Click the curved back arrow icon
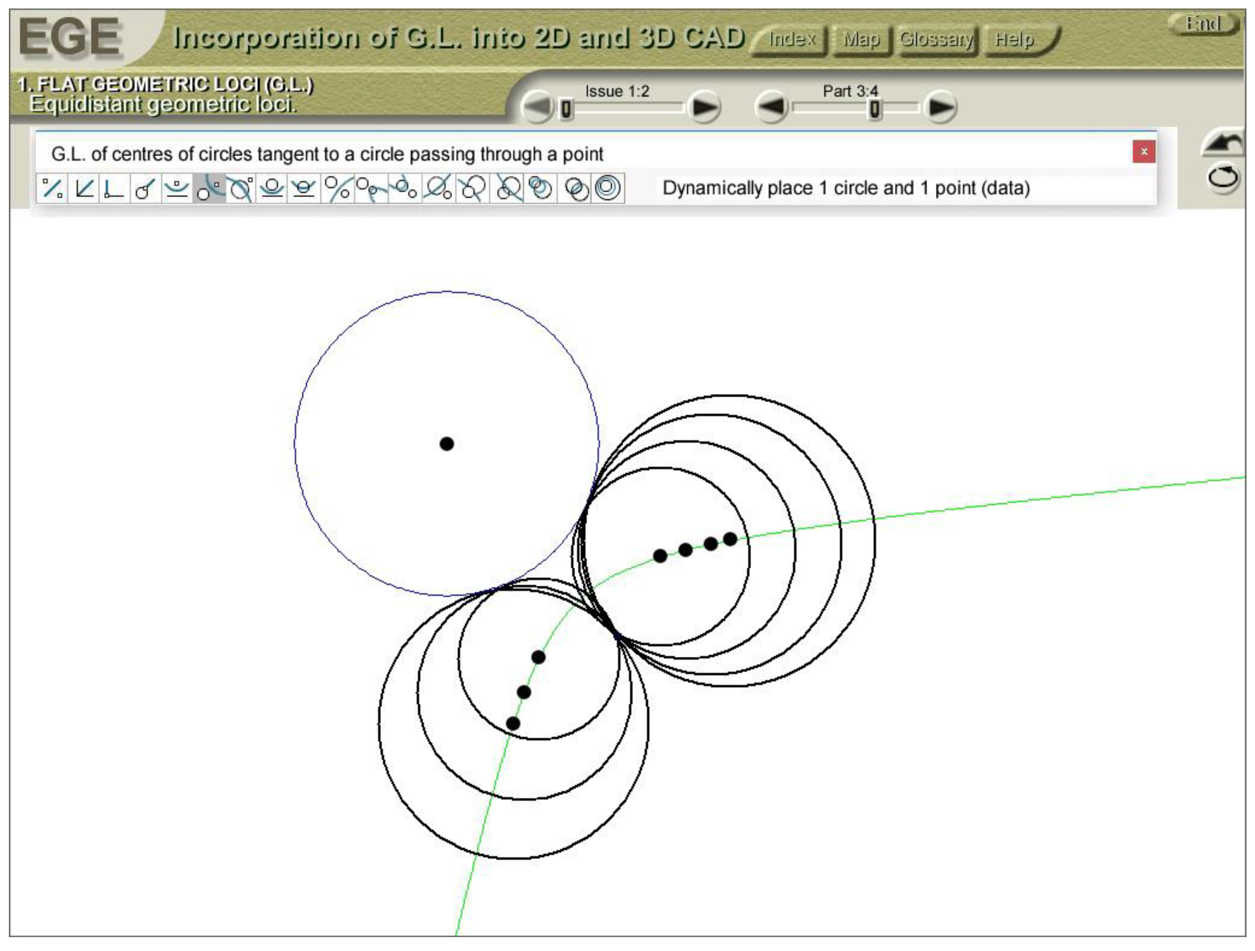Screen dimensions: 1255x951 (x=1223, y=143)
